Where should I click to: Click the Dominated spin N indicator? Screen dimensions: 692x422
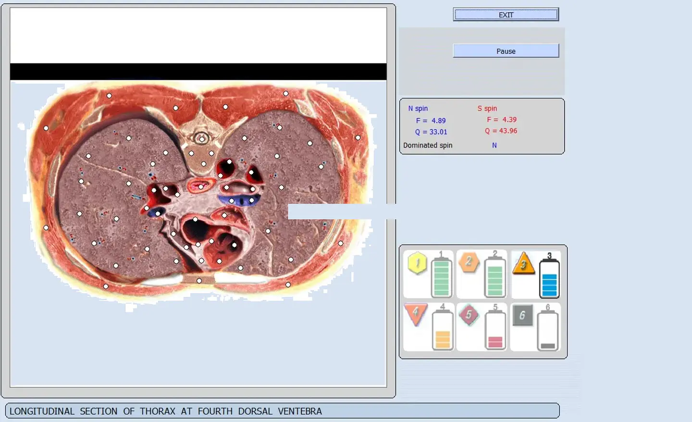coord(494,145)
